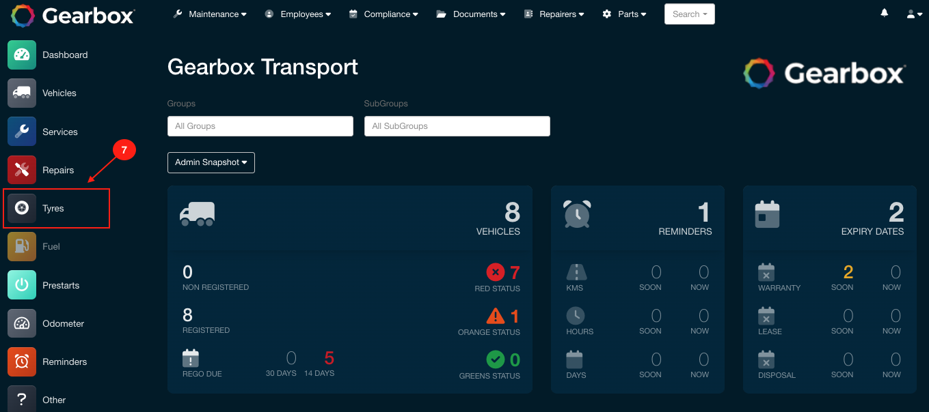The height and width of the screenshot is (412, 929).
Task: Expand the Employees menu
Action: 297,14
